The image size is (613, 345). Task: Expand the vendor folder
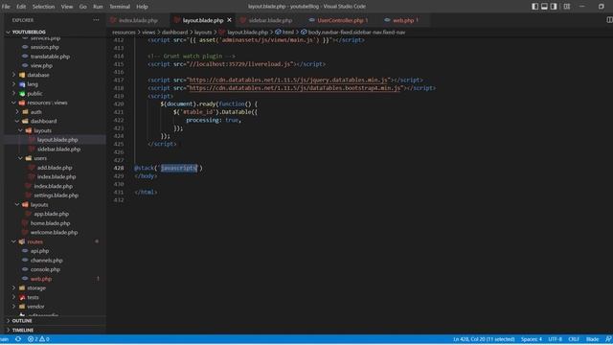coord(35,307)
